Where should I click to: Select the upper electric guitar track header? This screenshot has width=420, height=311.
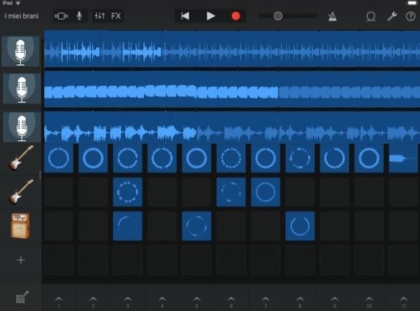coord(21,158)
